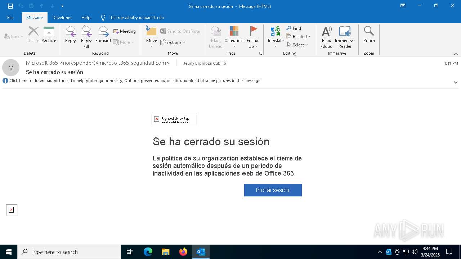Select the Message ribbon tab

[35, 18]
